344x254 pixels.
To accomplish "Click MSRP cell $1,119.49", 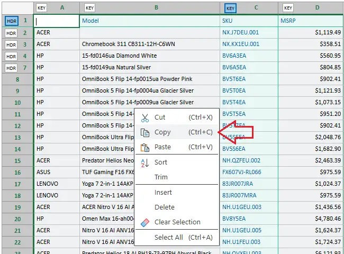I will (x=311, y=33).
